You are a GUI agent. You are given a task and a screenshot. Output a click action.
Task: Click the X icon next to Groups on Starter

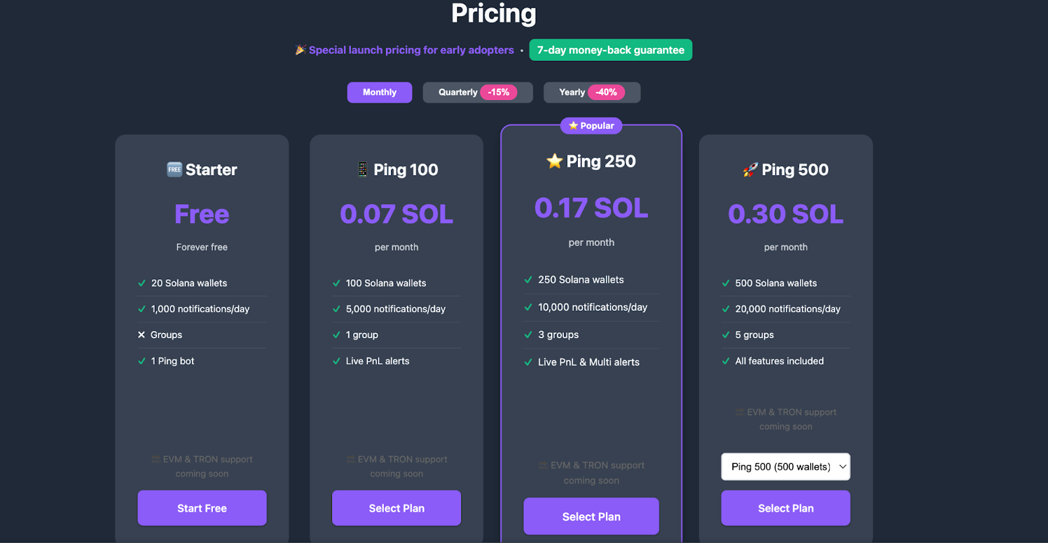(141, 334)
